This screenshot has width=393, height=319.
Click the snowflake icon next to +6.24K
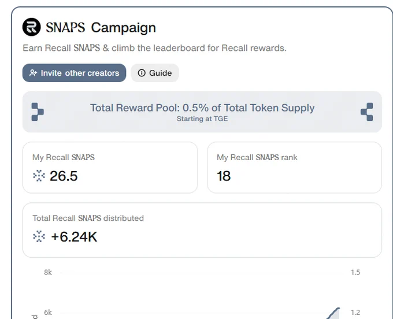(x=39, y=236)
